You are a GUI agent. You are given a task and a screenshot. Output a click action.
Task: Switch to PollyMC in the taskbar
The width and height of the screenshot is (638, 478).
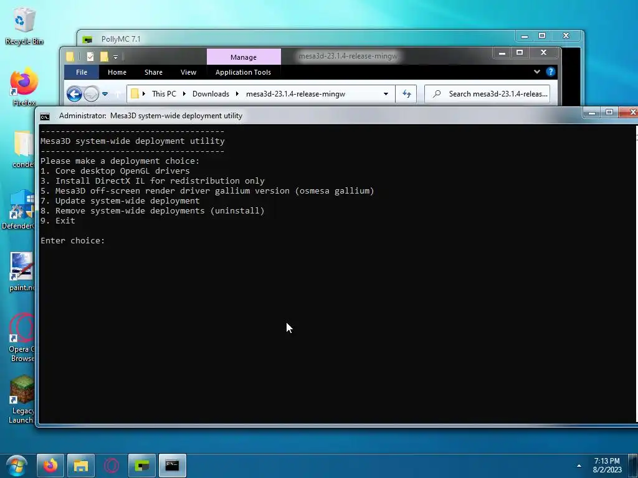[142, 466]
